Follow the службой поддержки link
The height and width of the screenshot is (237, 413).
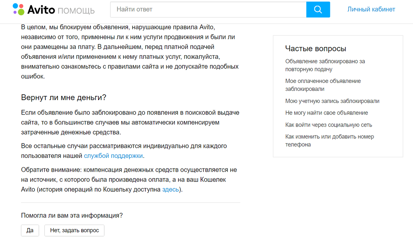coord(113,156)
